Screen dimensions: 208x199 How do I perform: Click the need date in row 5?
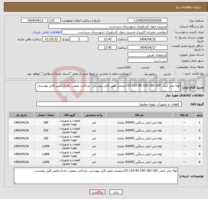click(21, 154)
